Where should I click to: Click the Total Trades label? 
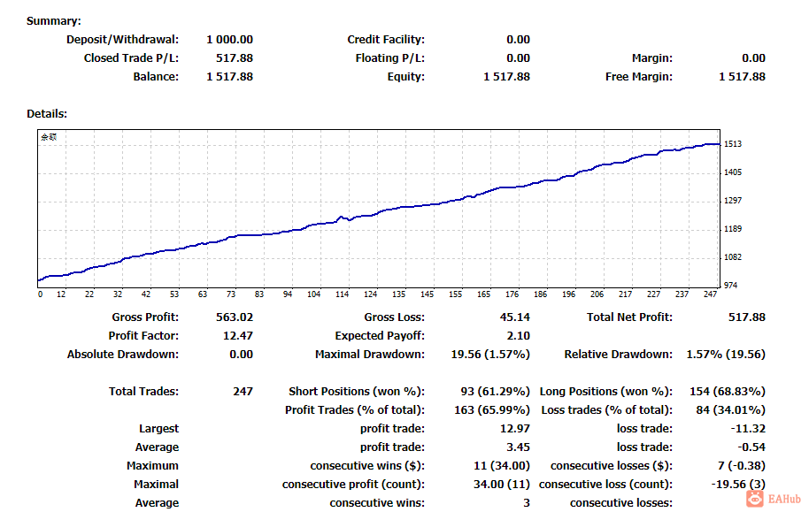point(144,392)
